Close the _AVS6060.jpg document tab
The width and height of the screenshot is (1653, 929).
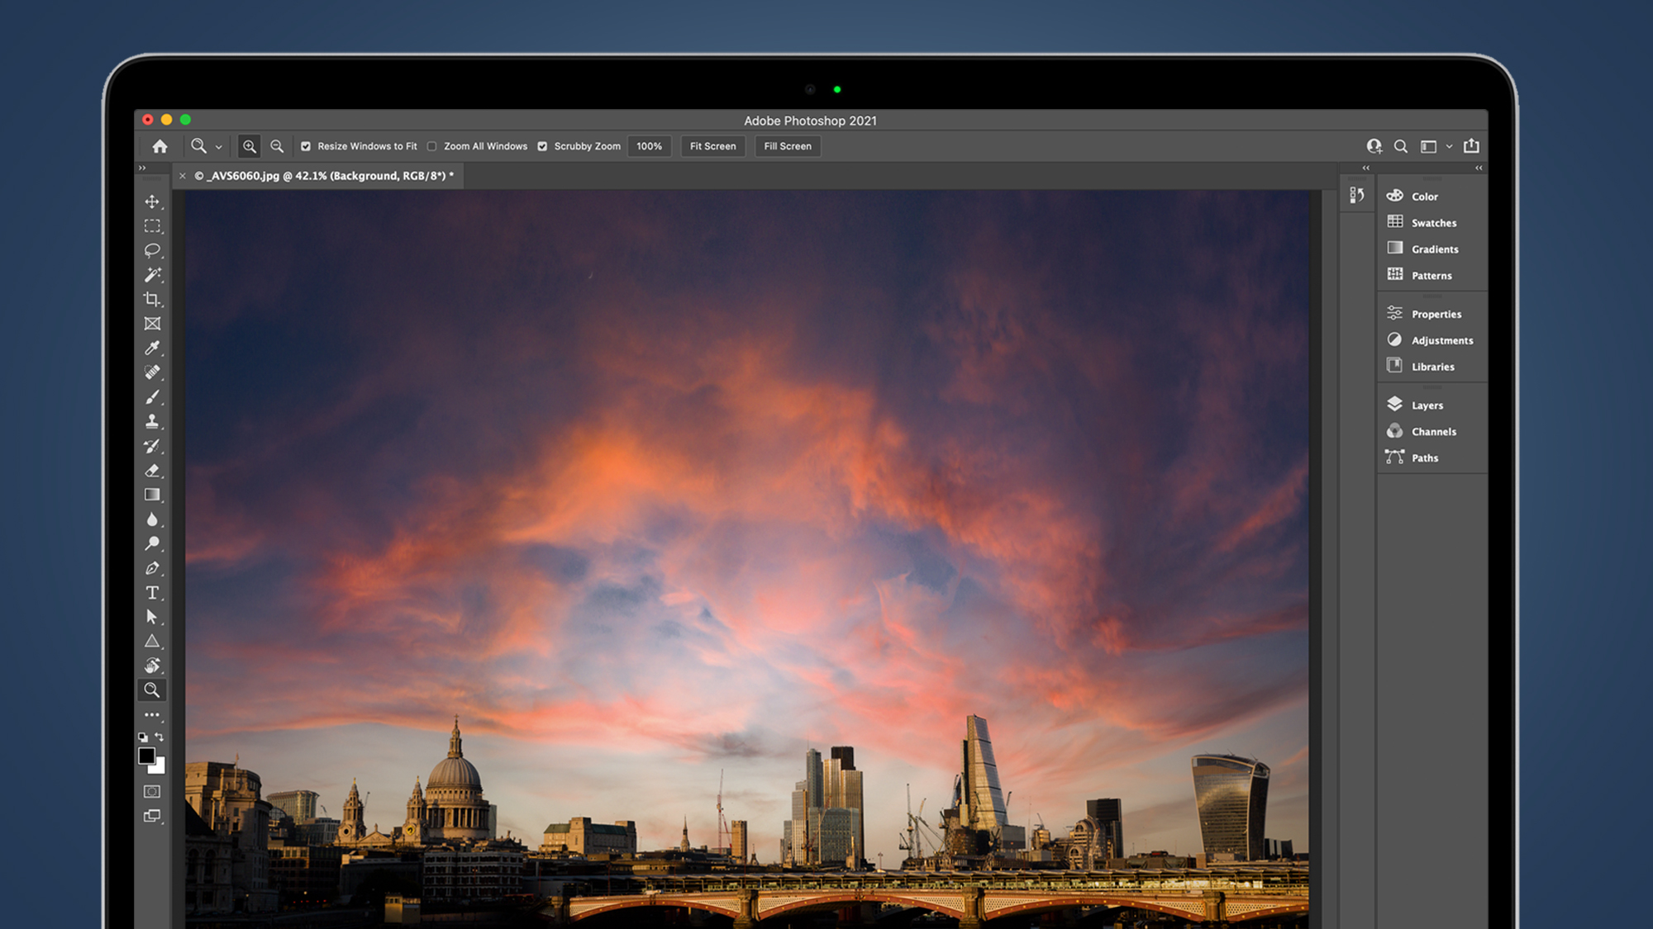pyautogui.click(x=183, y=176)
